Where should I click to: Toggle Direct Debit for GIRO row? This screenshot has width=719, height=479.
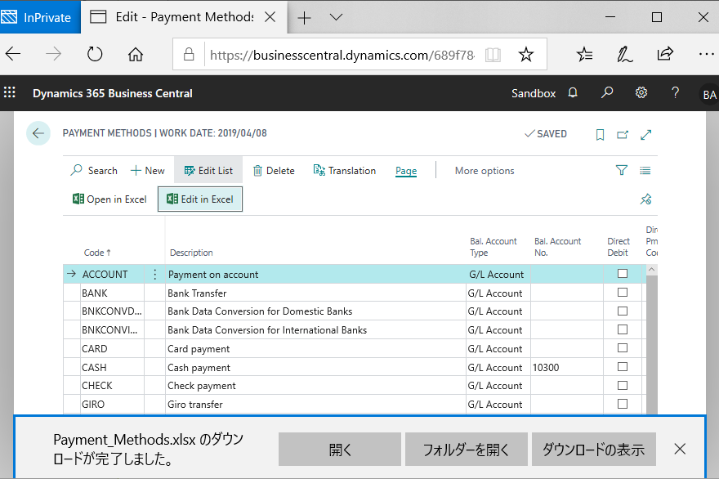623,404
